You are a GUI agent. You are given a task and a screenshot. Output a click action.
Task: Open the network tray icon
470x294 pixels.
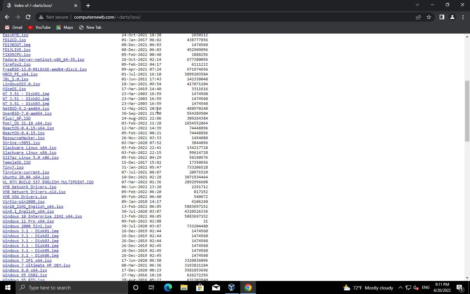408,287
